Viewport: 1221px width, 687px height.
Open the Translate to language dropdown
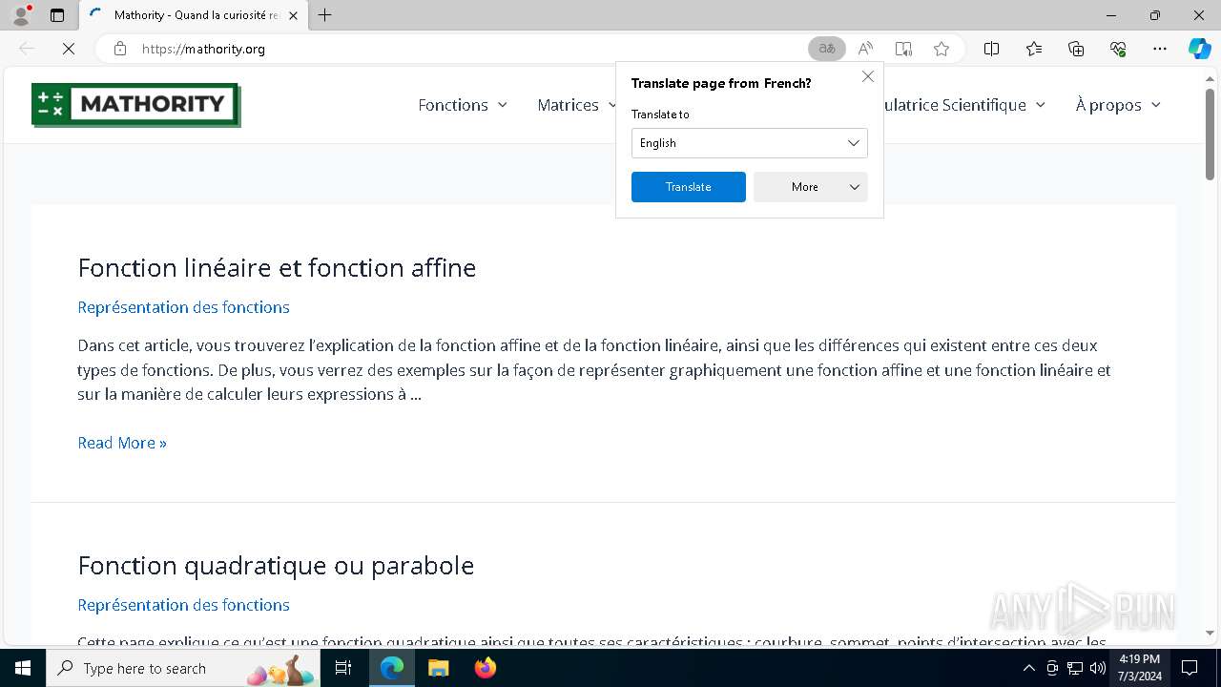(750, 143)
